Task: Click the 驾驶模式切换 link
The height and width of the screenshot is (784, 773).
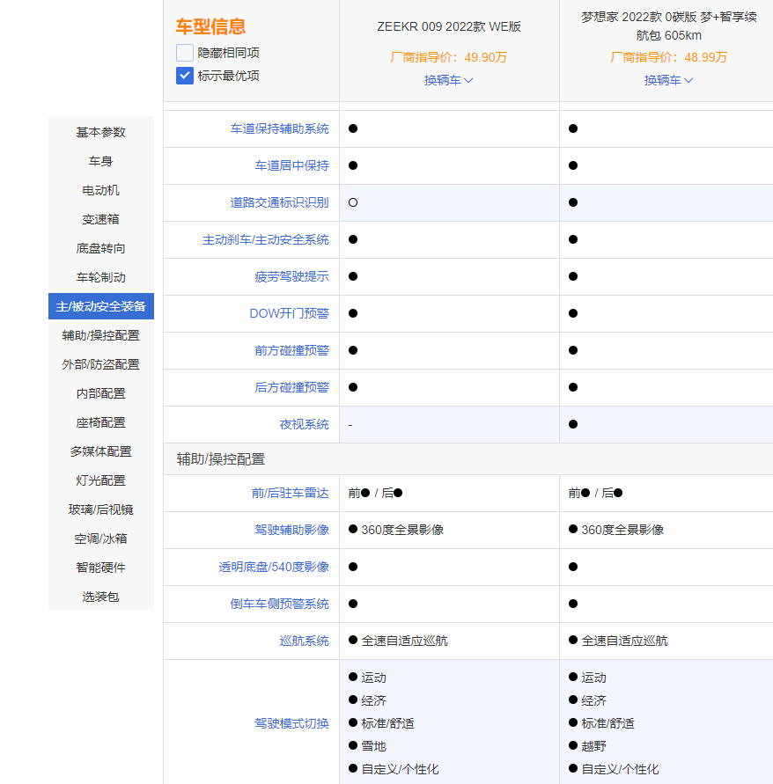Action: (x=291, y=723)
